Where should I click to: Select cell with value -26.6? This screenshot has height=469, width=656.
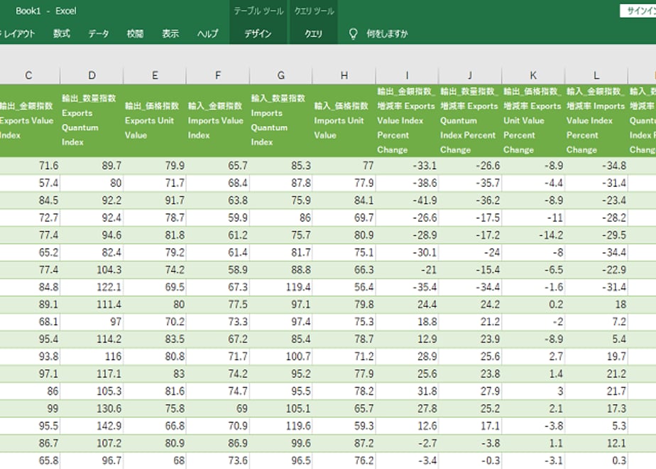pyautogui.click(x=470, y=166)
